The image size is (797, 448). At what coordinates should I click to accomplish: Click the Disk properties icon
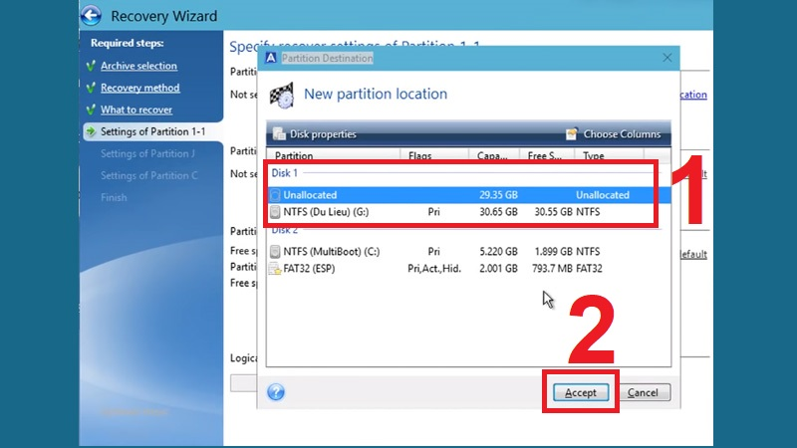click(x=279, y=134)
